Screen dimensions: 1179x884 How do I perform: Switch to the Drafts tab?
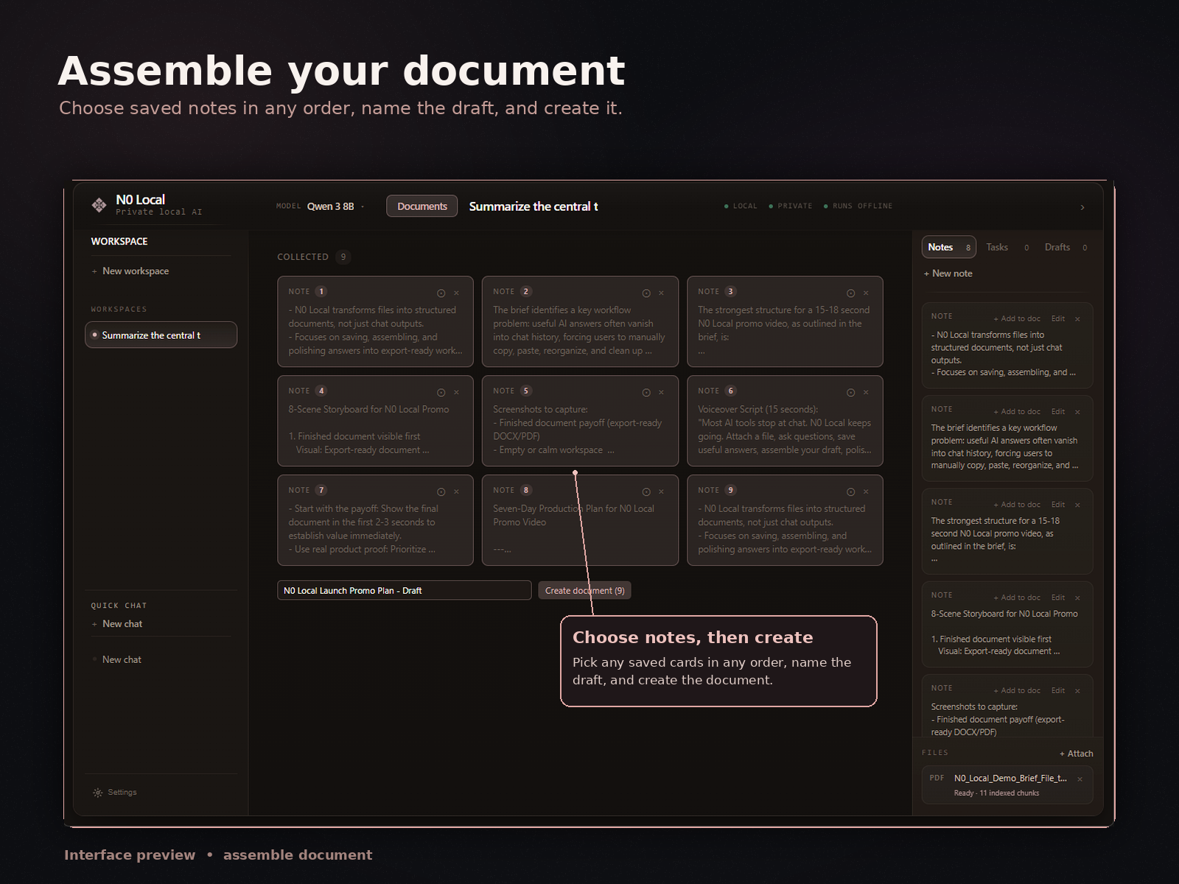[1066, 248]
